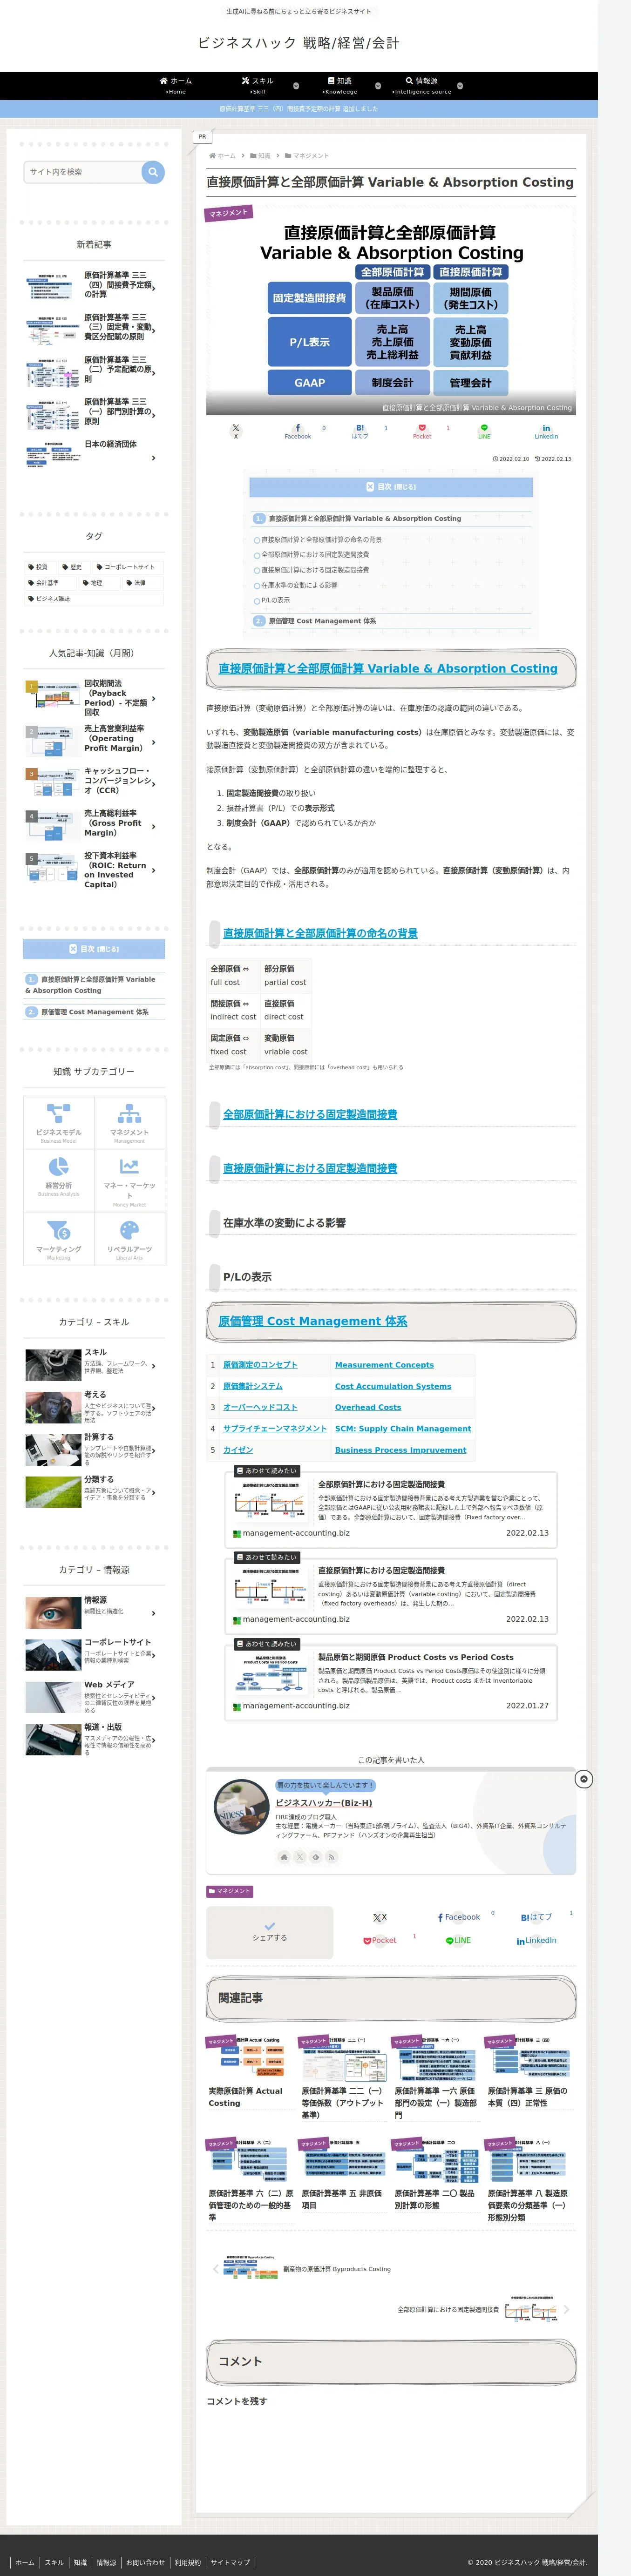
Task: Open the ホーム navigation menu item
Action: click(x=175, y=86)
